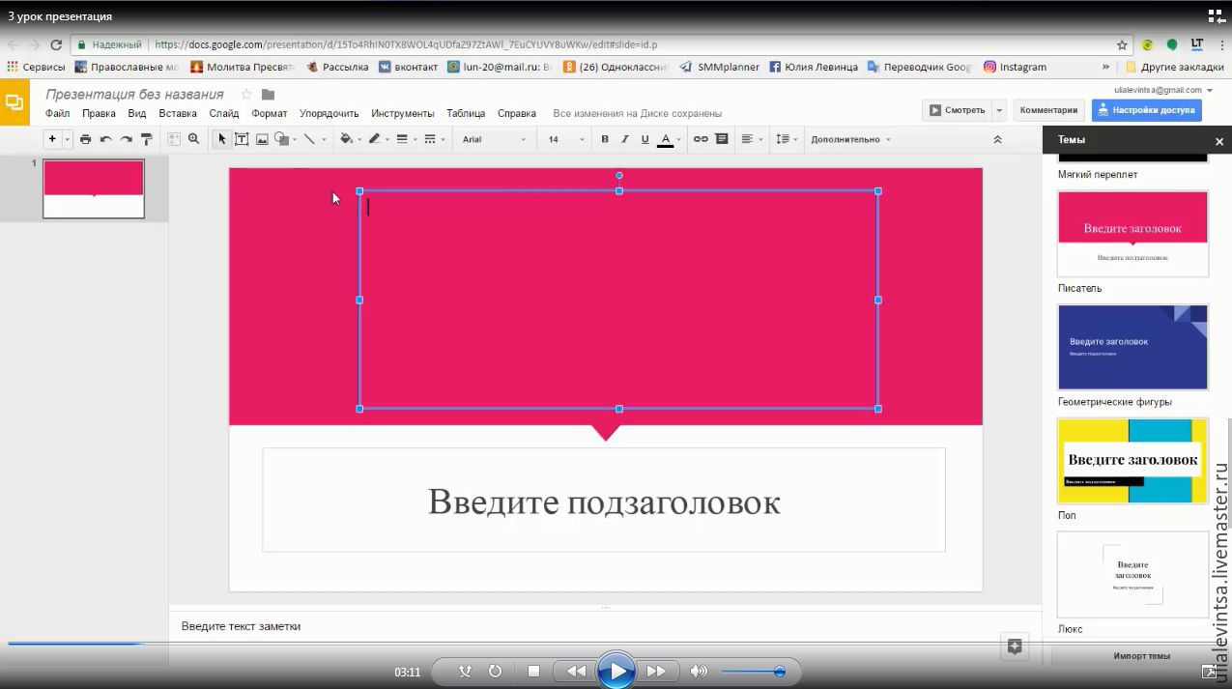This screenshot has width=1232, height=689.
Task: Toggle underline formatting
Action: coord(645,139)
